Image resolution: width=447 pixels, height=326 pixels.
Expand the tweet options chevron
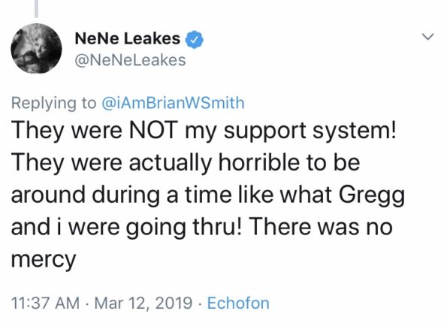coord(427,37)
